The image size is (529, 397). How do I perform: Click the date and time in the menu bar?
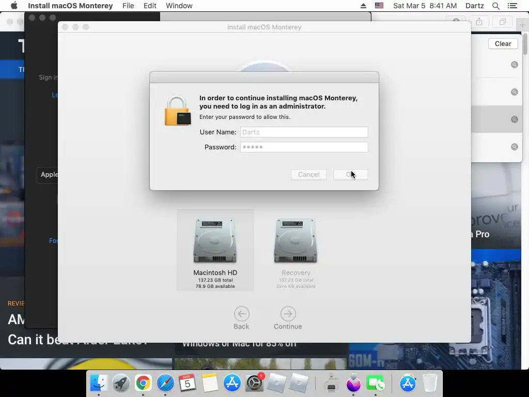425,6
